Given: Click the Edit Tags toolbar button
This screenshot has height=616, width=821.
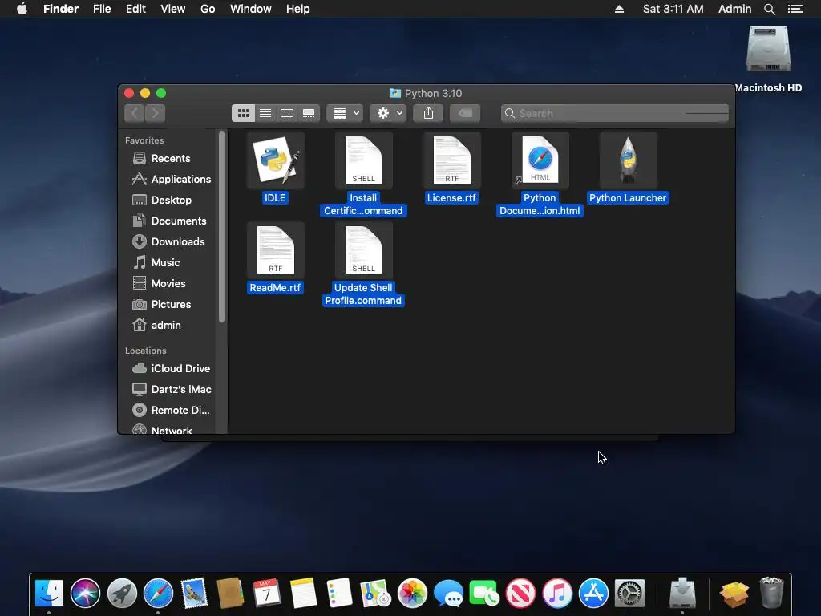Looking at the screenshot, I should coord(465,113).
